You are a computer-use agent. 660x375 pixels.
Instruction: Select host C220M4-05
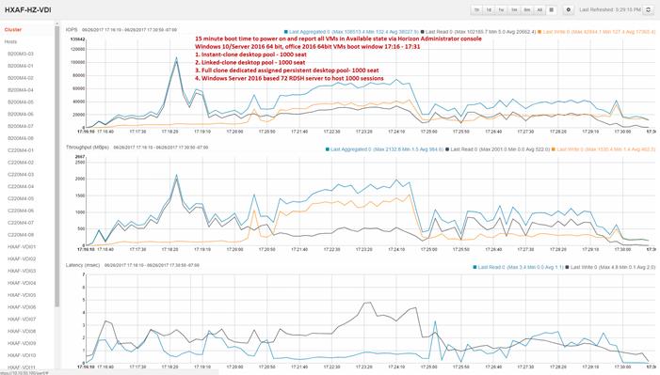[21, 198]
